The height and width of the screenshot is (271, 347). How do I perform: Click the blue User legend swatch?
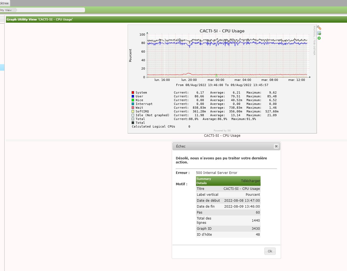[133, 96]
